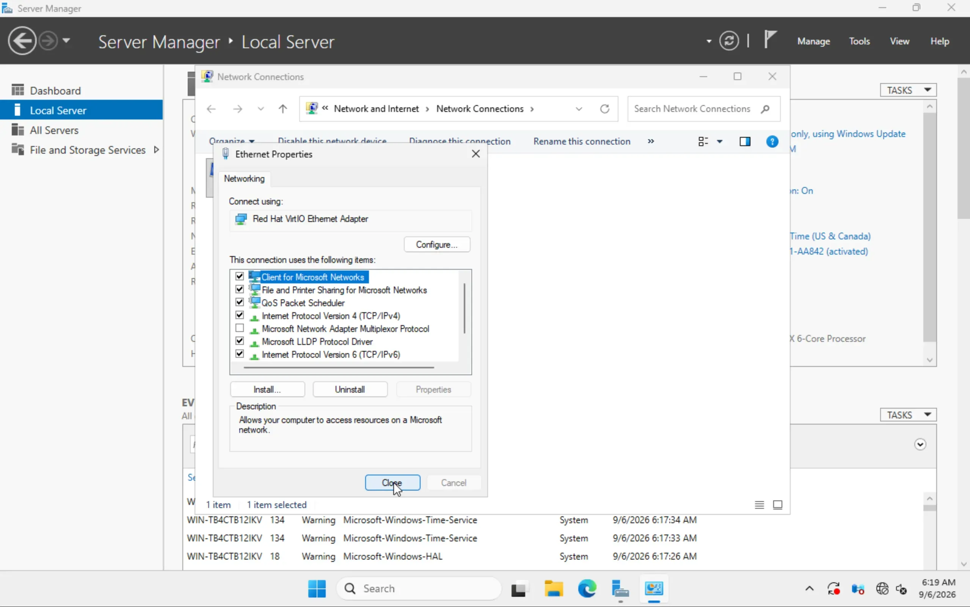Open recent locations dropdown in Network Connections
The width and height of the screenshot is (970, 607).
(261, 109)
